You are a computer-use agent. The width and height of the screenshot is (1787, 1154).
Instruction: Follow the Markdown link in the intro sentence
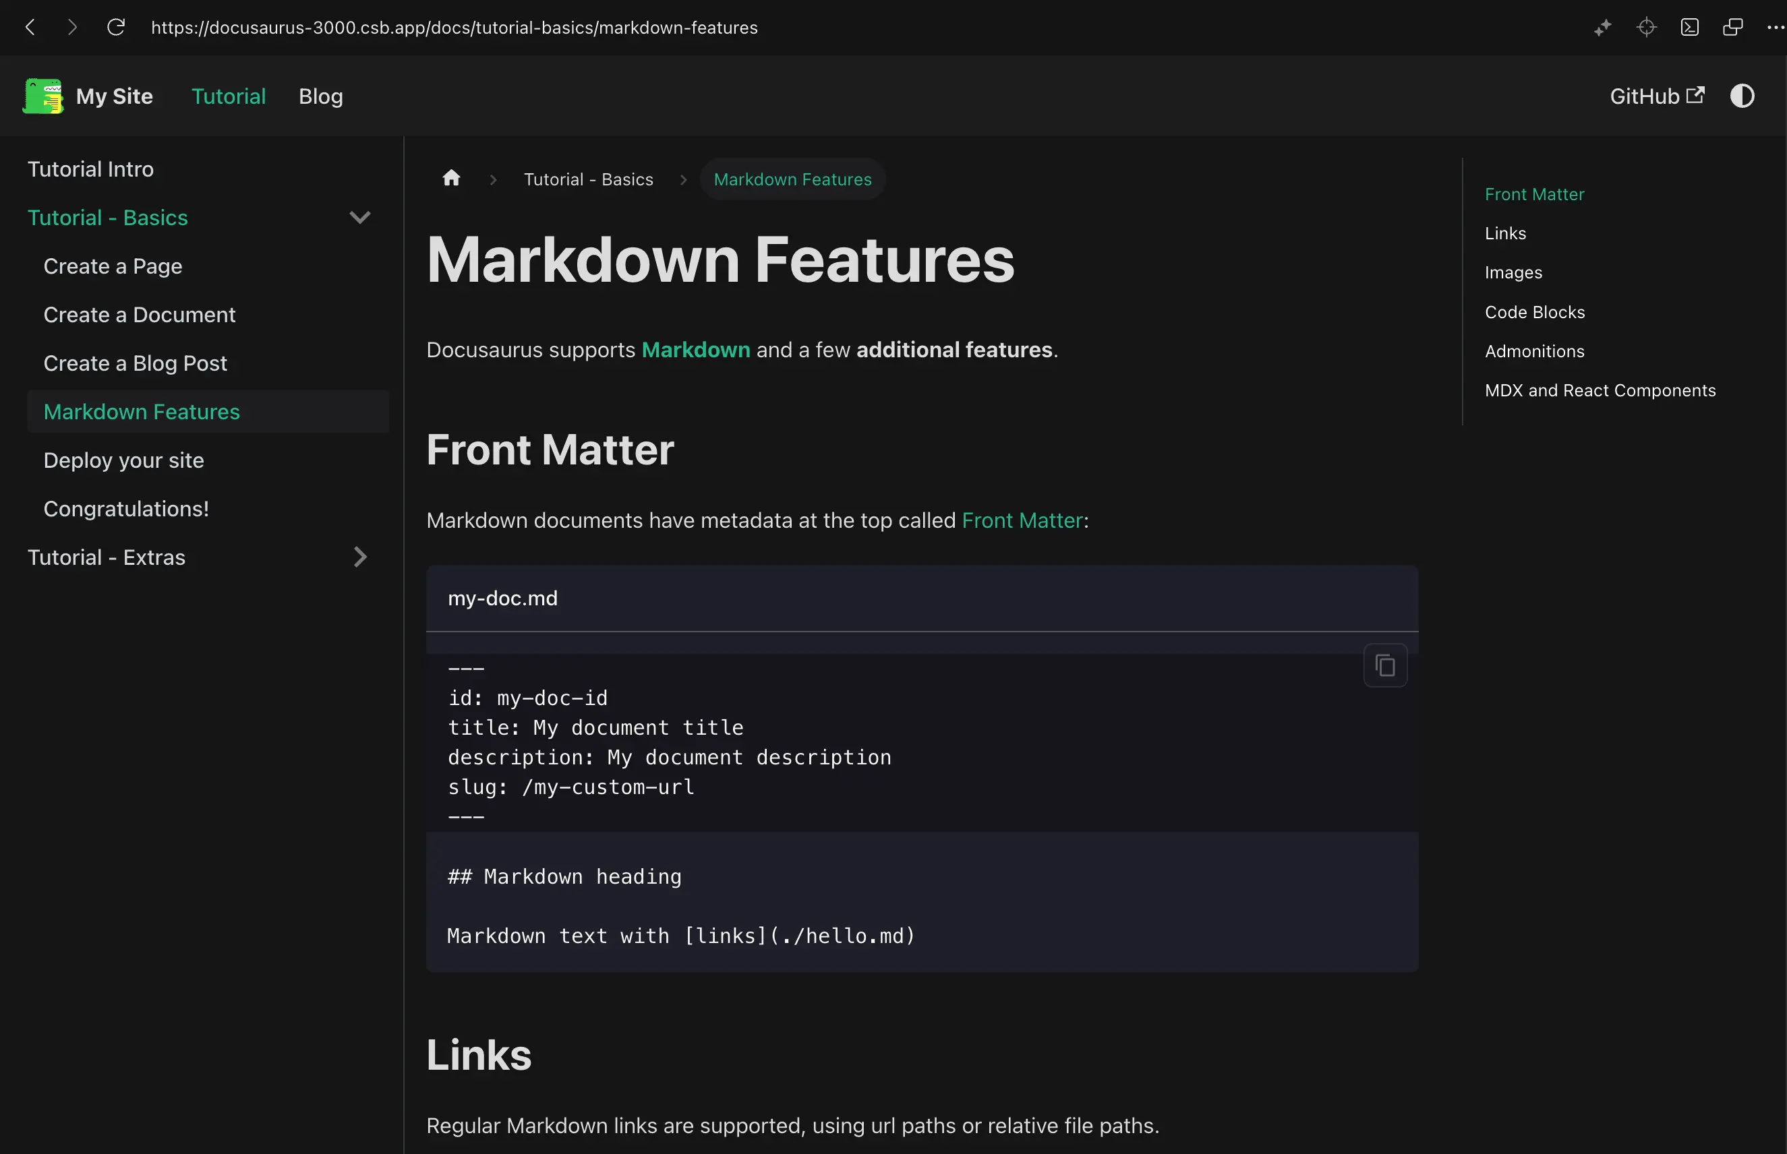[x=696, y=350]
